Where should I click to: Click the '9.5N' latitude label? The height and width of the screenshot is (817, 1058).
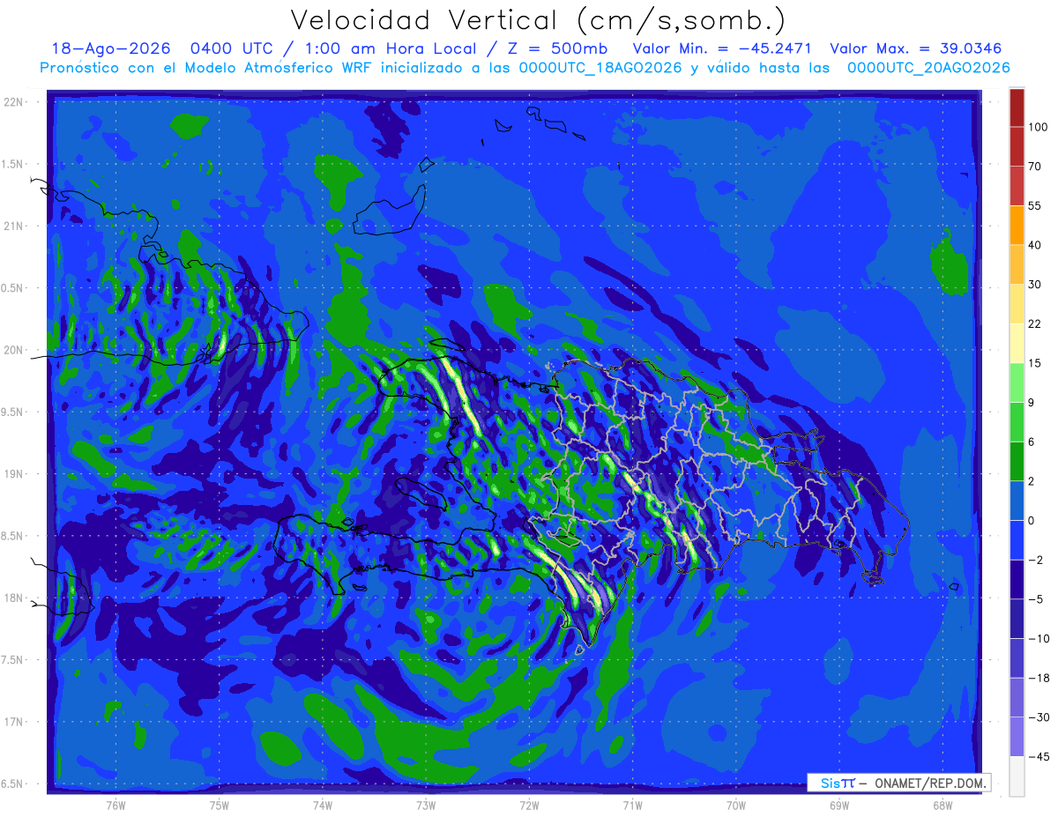click(x=12, y=412)
